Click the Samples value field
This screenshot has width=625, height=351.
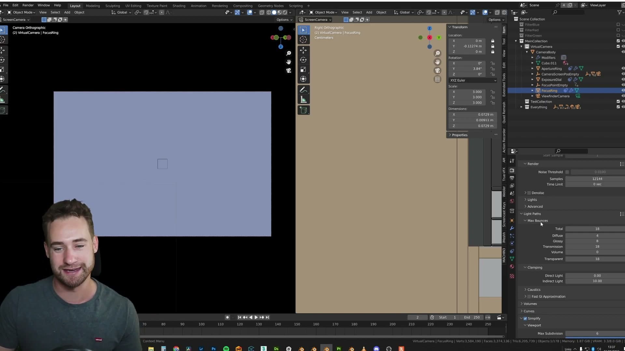595,179
